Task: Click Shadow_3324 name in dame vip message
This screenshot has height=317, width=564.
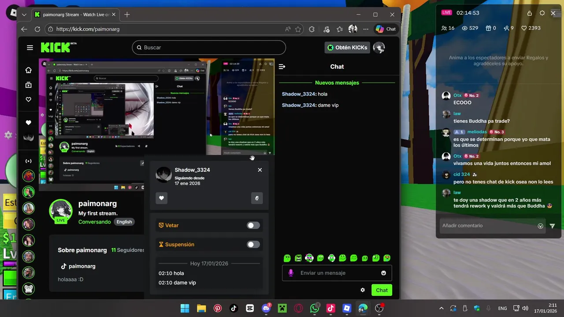Action: 299,105
